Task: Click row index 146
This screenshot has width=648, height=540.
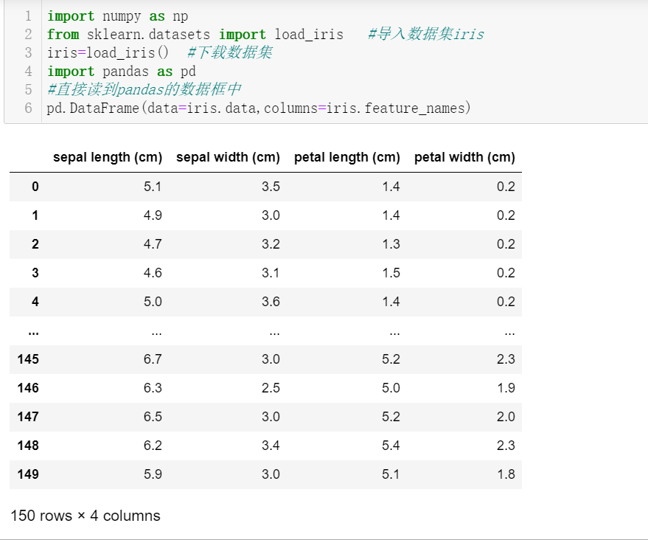Action: pyautogui.click(x=28, y=388)
